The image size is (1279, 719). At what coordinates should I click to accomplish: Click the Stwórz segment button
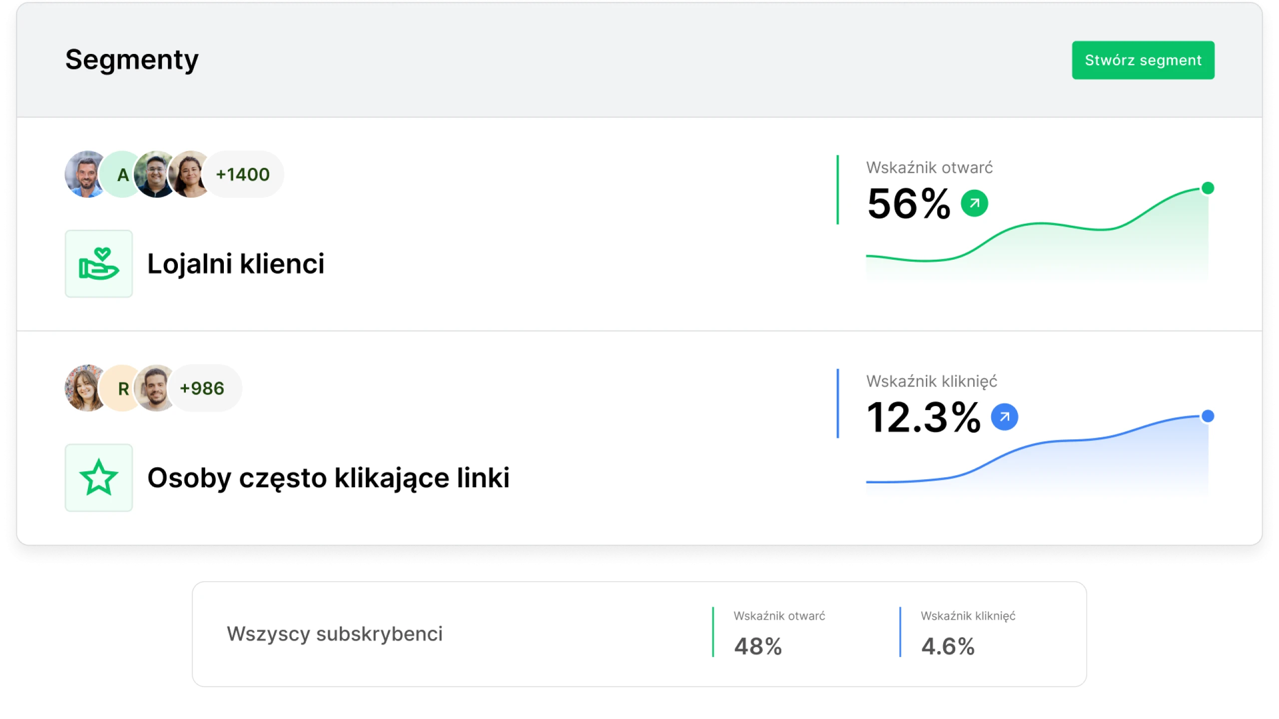coord(1143,60)
